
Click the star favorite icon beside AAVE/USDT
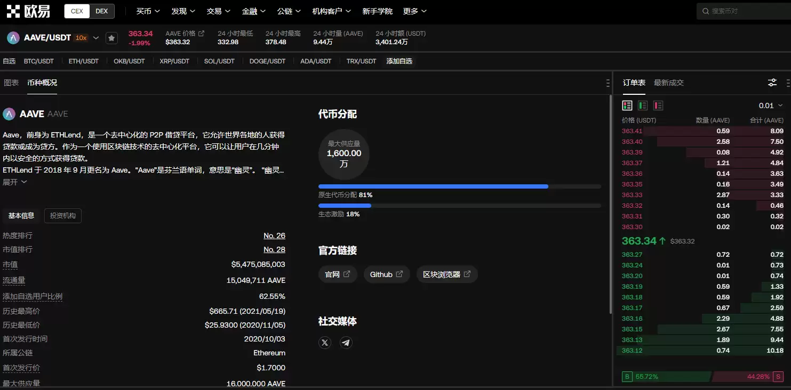pos(111,38)
